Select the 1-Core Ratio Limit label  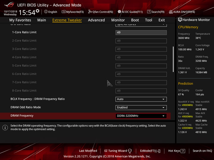point(24,32)
